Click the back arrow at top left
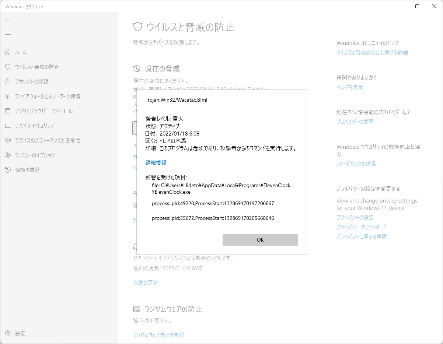This screenshot has height=344, width=443. [x=8, y=20]
